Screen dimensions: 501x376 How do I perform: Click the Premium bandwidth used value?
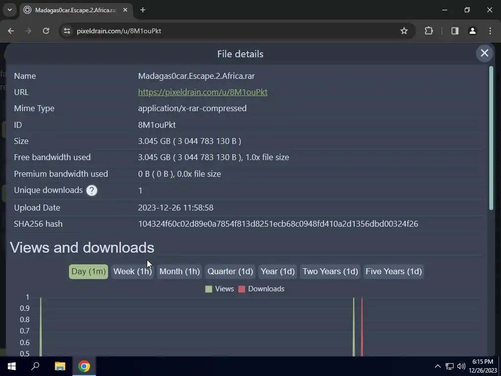pos(180,174)
